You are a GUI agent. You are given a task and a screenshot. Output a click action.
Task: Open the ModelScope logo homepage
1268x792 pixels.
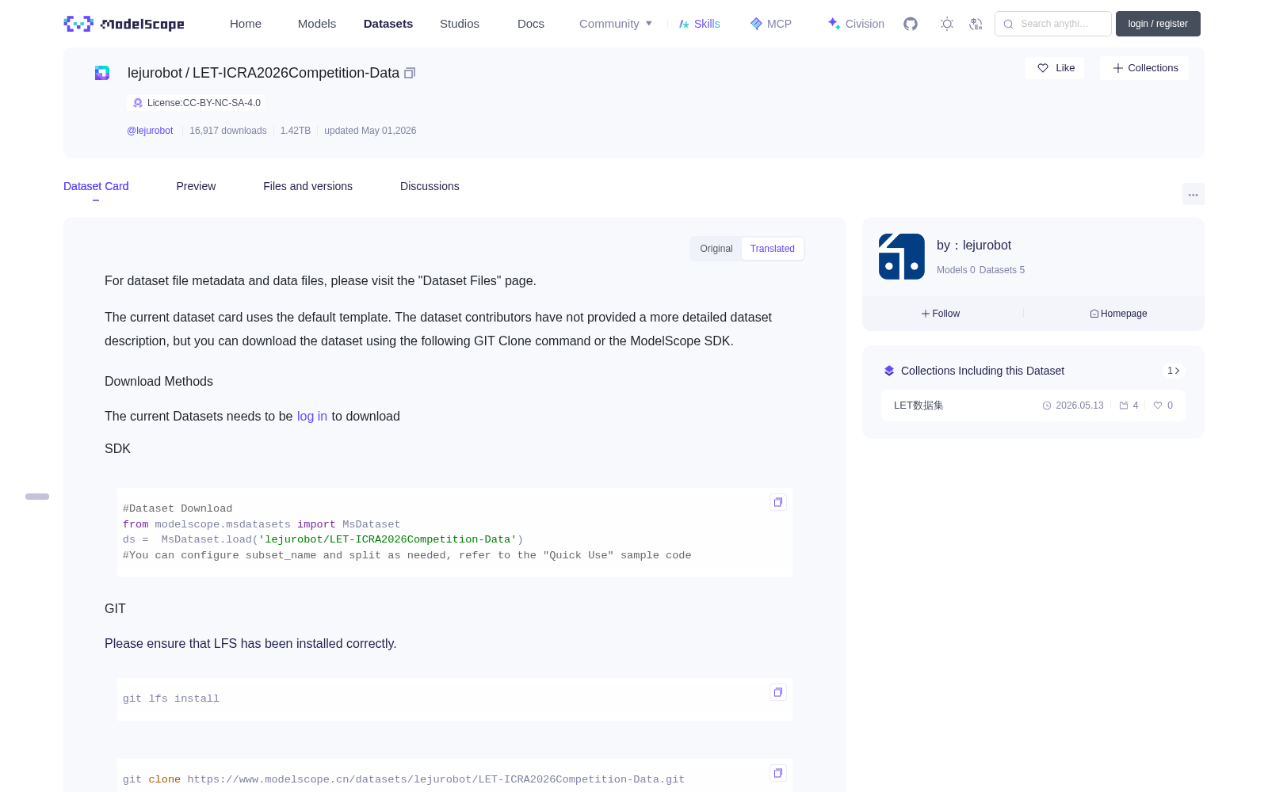click(124, 24)
